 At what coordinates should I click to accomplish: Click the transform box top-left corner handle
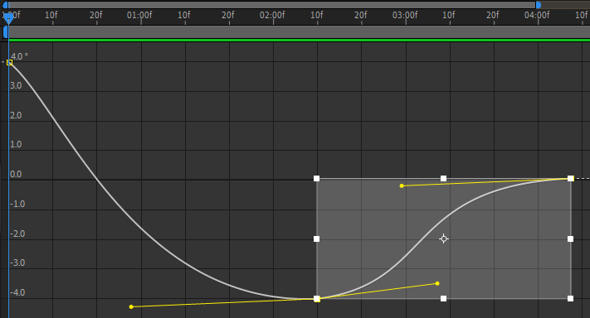click(316, 178)
